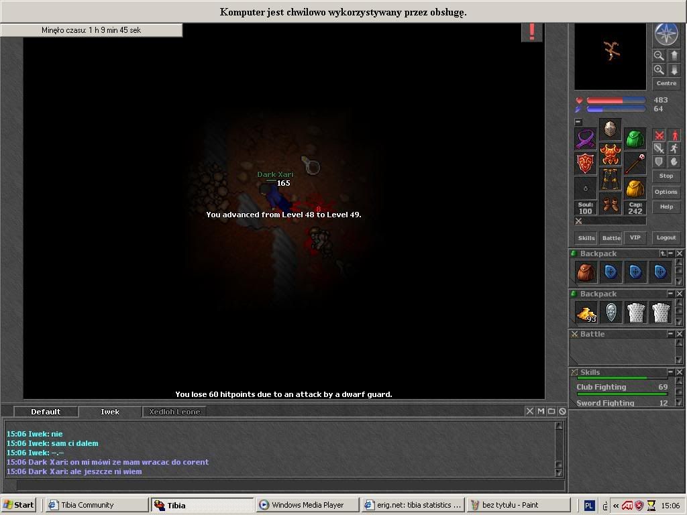687x515 pixels.
Task: Minimize the lower Backpack panel
Action: (x=671, y=294)
